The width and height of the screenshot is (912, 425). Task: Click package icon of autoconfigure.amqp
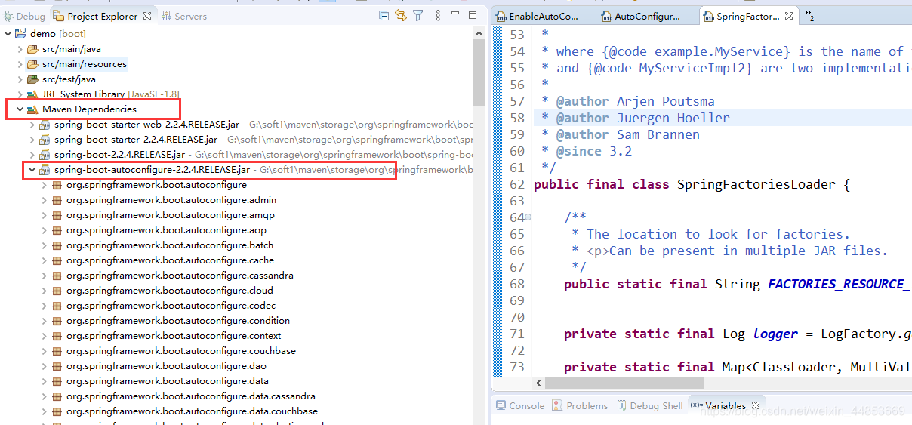click(57, 215)
